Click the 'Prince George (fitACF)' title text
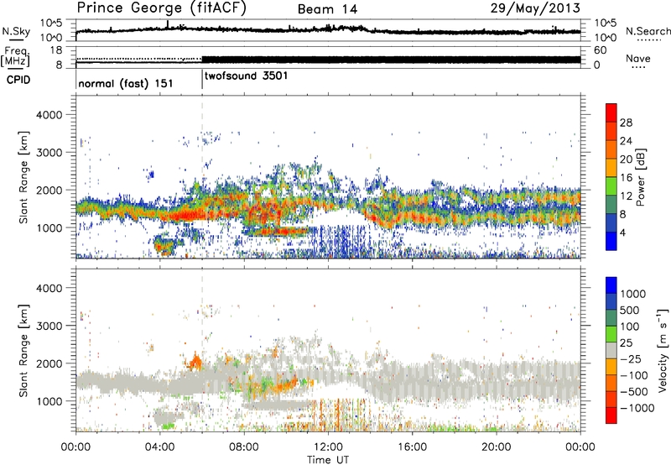 (x=162, y=8)
